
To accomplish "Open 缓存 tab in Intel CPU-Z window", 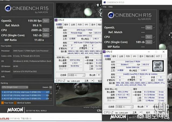I will click(114, 56).
